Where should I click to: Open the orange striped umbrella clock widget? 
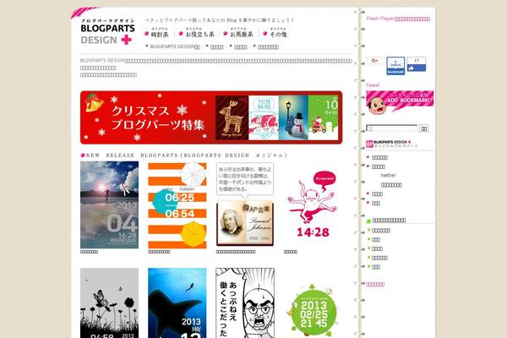(x=177, y=205)
